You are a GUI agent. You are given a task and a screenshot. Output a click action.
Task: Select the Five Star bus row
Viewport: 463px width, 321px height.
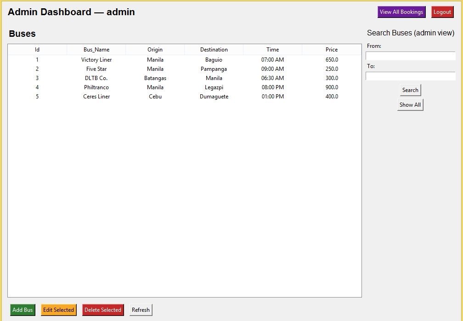pyautogui.click(x=96, y=69)
